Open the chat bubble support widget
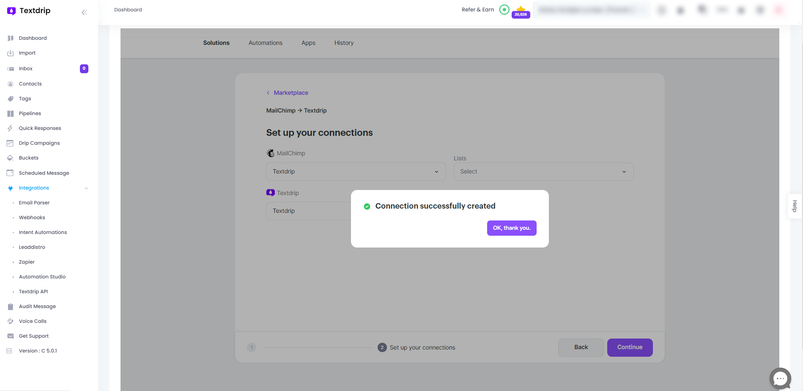 780,378
